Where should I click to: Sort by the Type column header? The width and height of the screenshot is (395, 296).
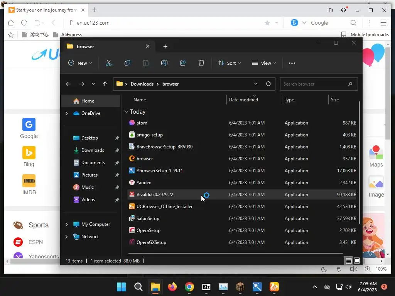pos(289,100)
